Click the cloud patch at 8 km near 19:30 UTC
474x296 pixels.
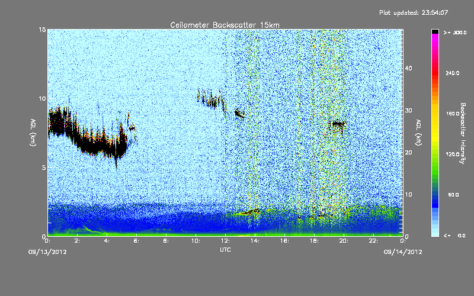click(x=338, y=124)
